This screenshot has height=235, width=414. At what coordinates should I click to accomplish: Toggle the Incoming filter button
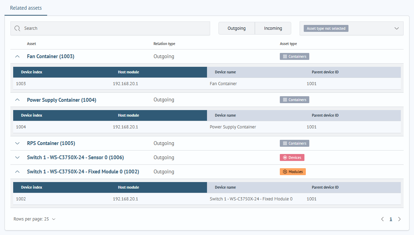pyautogui.click(x=273, y=28)
